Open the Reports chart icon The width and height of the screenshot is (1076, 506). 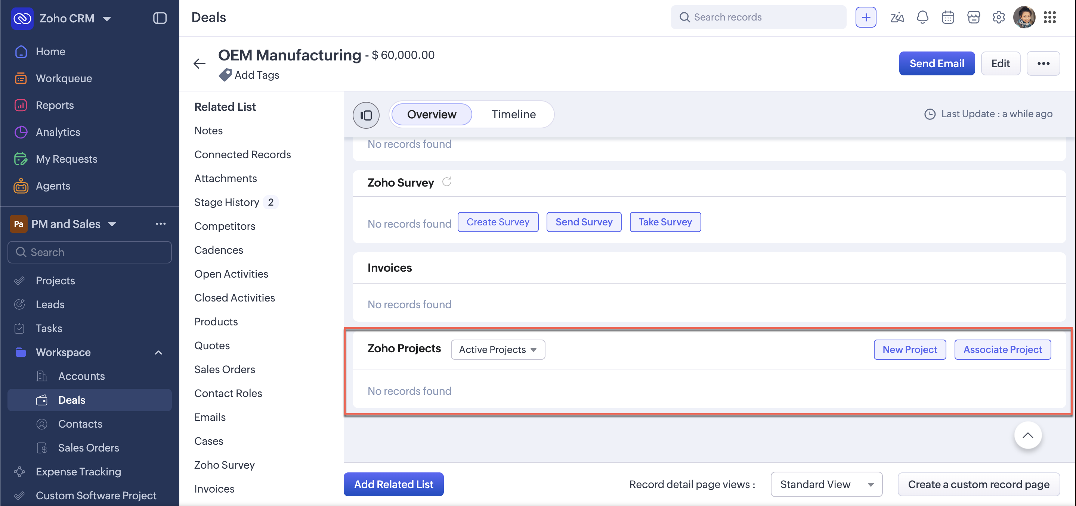21,105
